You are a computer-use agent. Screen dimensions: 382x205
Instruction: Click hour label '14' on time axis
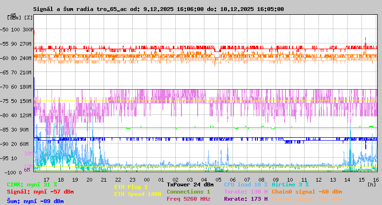(x=348, y=180)
